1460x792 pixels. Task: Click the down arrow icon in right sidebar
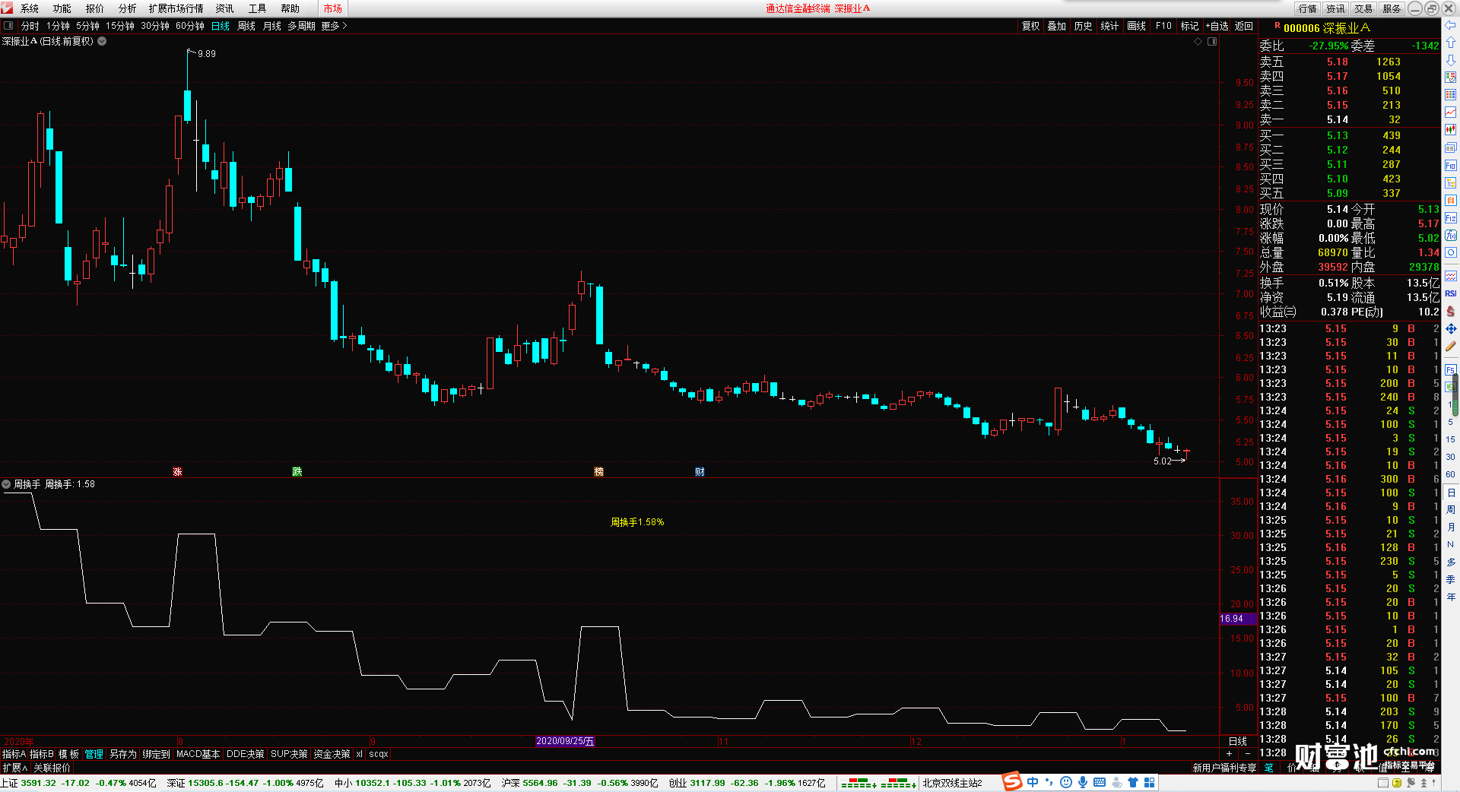[x=1451, y=60]
